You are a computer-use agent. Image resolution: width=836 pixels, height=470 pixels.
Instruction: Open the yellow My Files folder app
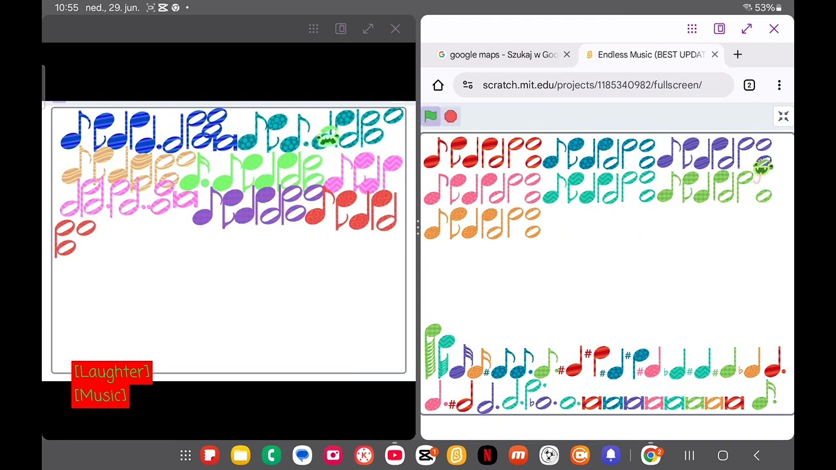click(240, 456)
